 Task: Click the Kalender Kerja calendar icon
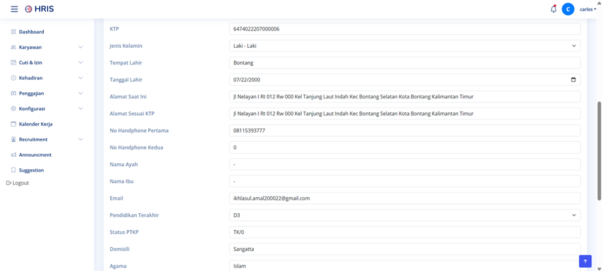13,124
